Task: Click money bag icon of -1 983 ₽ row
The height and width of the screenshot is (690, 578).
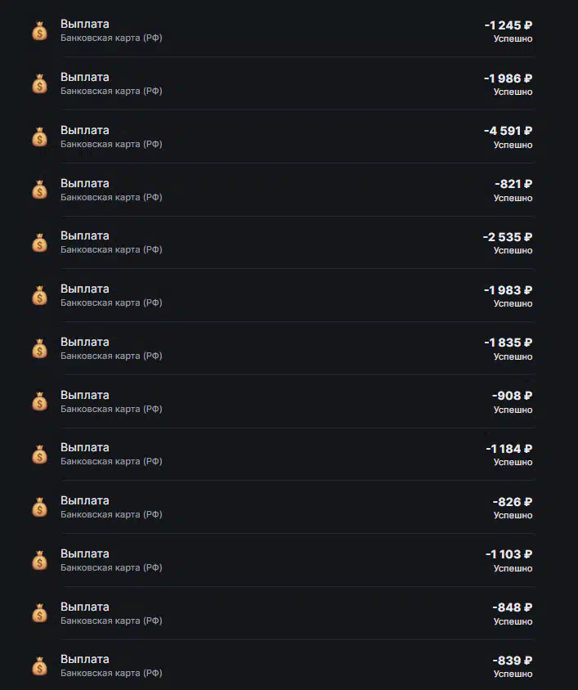Action: 39,296
